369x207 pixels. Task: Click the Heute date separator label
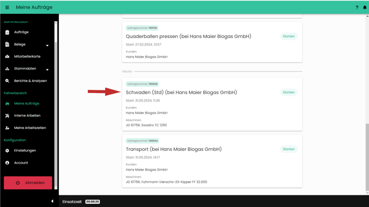click(127, 71)
